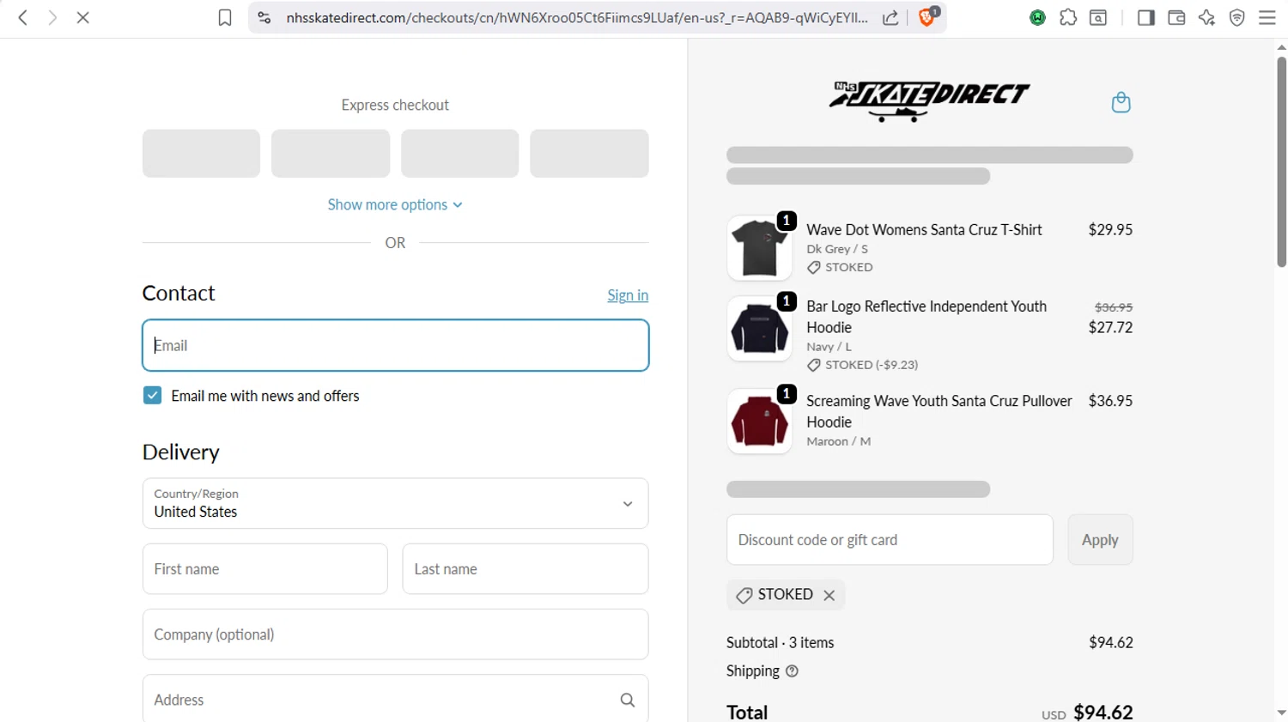Open the extensions puzzle icon

(x=1068, y=17)
